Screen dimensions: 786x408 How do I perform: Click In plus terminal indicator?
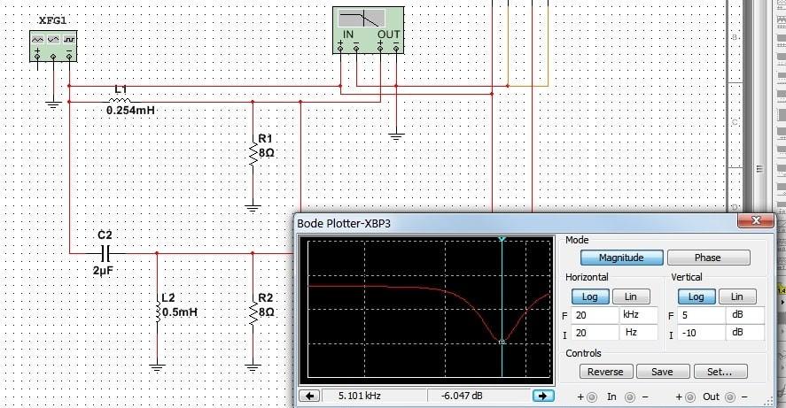592,397
